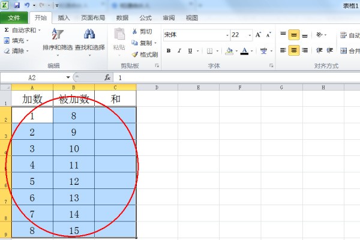This screenshot has width=360, height=240.
Task: Toggle center horizontal alignment
Action: coord(294,50)
